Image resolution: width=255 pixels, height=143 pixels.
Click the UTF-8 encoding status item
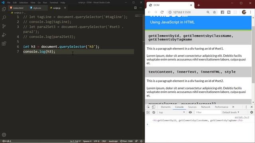96,141
